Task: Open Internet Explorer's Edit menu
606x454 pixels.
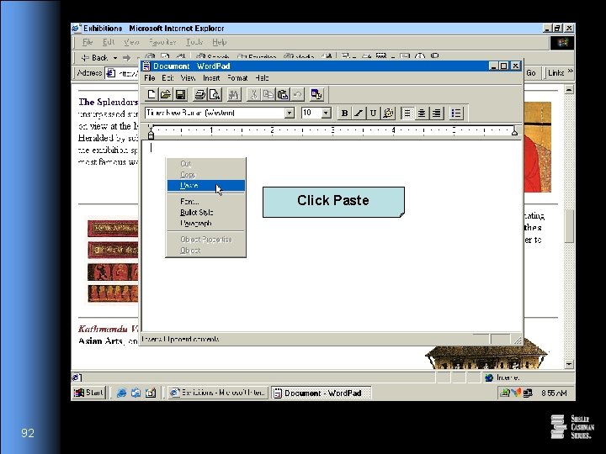Action: [109, 42]
